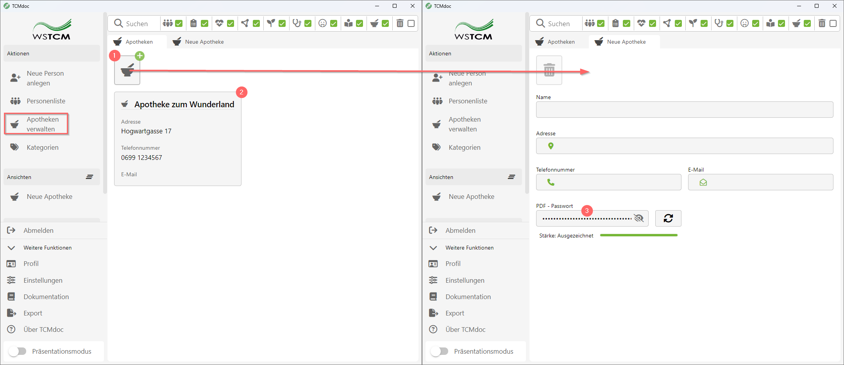Screen dimensions: 844x365
Task: Enable the unchecked trash filter checkbox in left window
Action: point(411,23)
